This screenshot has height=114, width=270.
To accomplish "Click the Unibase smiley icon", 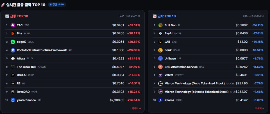I will pos(160,59).
